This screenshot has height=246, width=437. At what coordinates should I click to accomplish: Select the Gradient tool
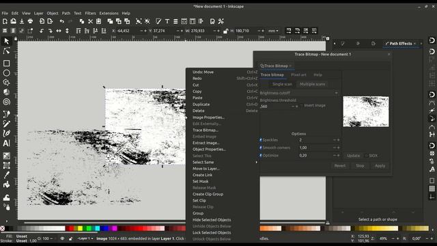pyautogui.click(x=6, y=156)
